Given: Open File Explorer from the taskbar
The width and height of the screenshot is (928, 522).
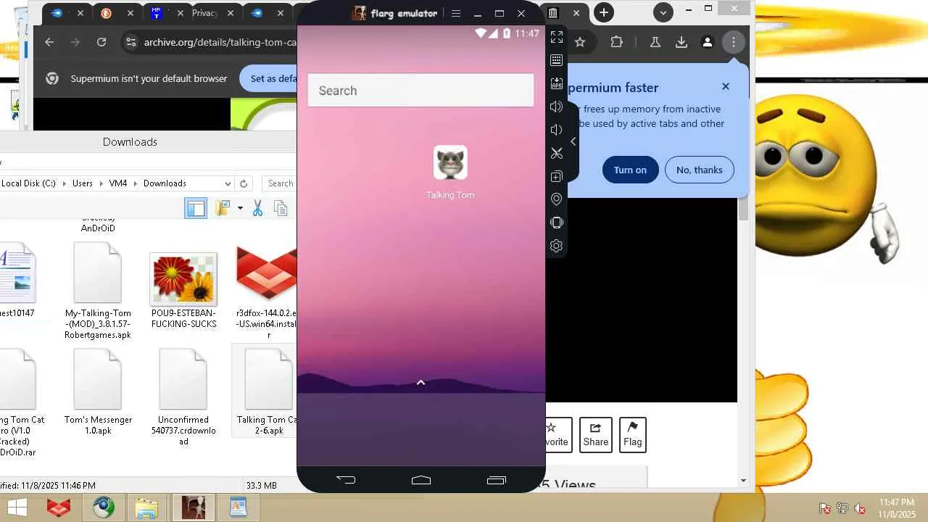Looking at the screenshot, I should [x=147, y=507].
